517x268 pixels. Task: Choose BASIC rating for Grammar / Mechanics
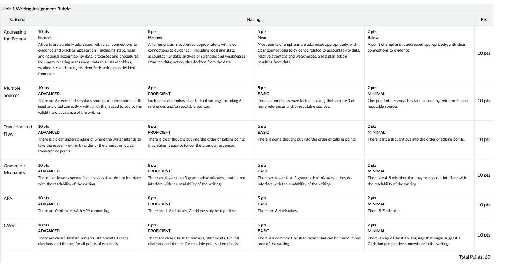(x=310, y=176)
